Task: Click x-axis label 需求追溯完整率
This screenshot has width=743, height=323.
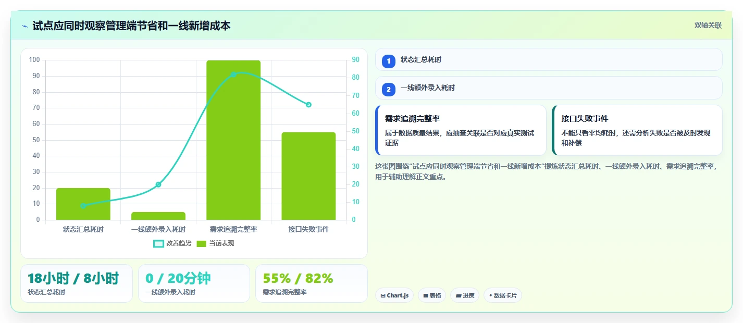Action: pyautogui.click(x=233, y=229)
